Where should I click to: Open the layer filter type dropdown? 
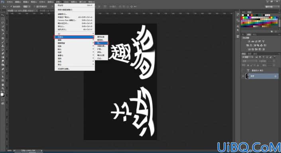(248, 57)
